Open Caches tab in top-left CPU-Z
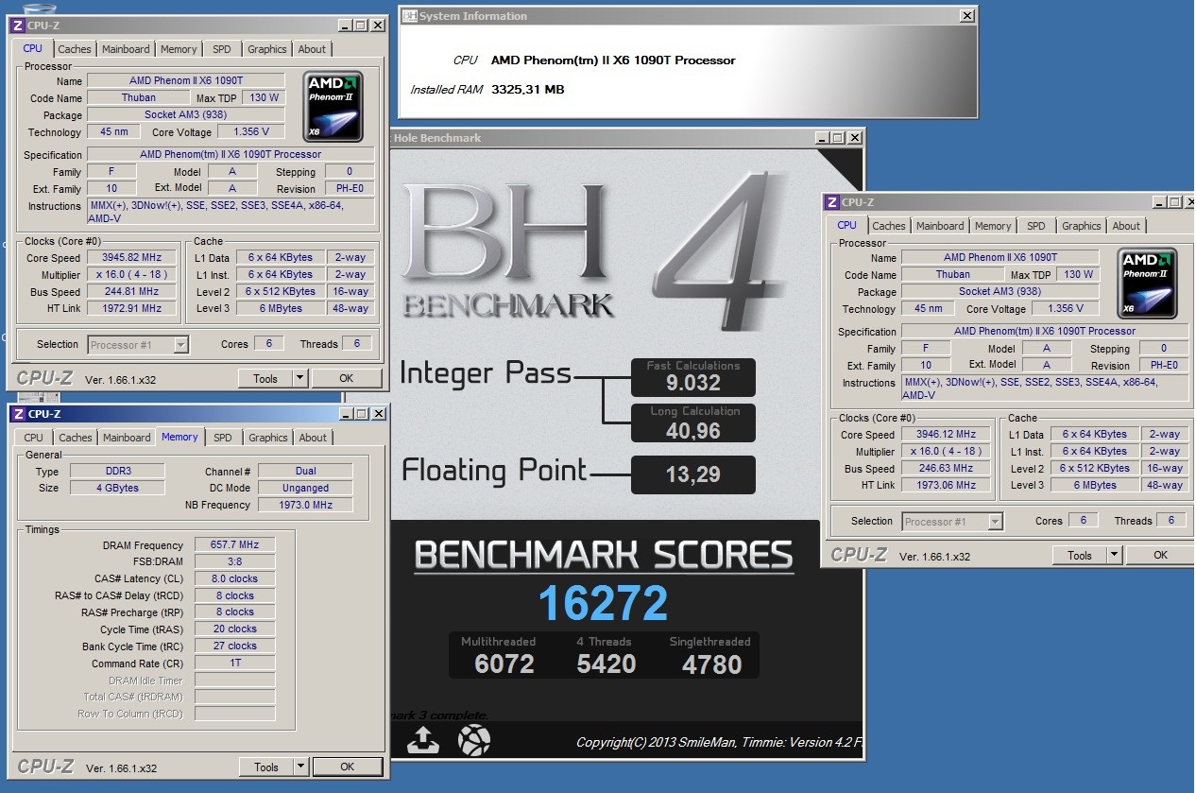1196x793 pixels. (75, 49)
